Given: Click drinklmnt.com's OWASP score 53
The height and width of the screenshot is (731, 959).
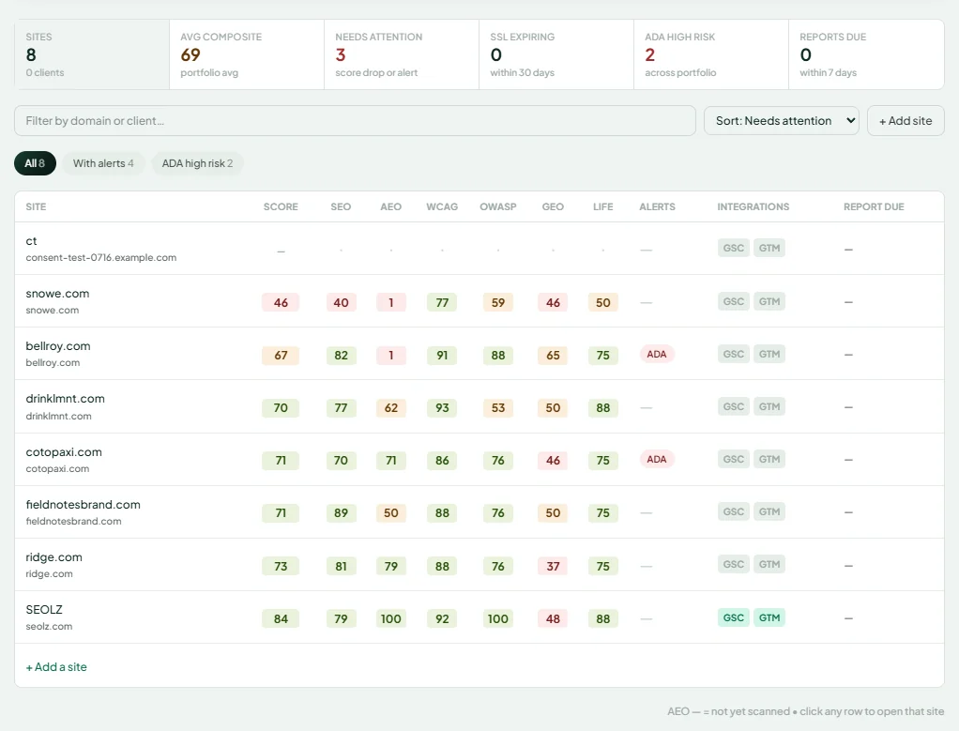Looking at the screenshot, I should click(x=498, y=408).
